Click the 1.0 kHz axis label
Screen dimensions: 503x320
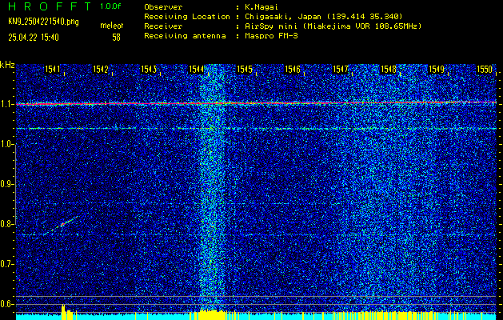7,145
